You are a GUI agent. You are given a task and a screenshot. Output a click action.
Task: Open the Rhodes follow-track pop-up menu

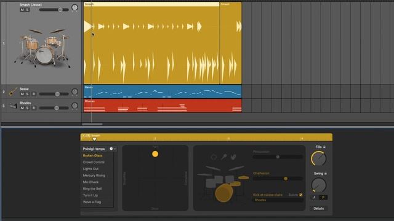pyautogui.click(x=278, y=200)
